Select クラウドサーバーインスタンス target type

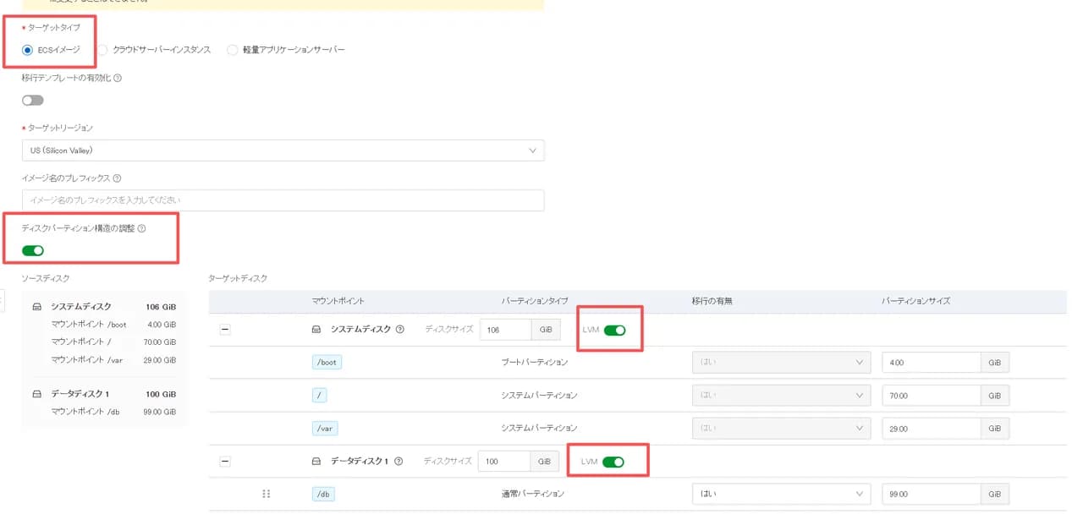tap(104, 50)
